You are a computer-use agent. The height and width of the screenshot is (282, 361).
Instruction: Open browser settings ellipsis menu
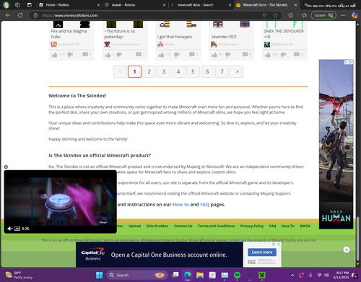coord(343,15)
